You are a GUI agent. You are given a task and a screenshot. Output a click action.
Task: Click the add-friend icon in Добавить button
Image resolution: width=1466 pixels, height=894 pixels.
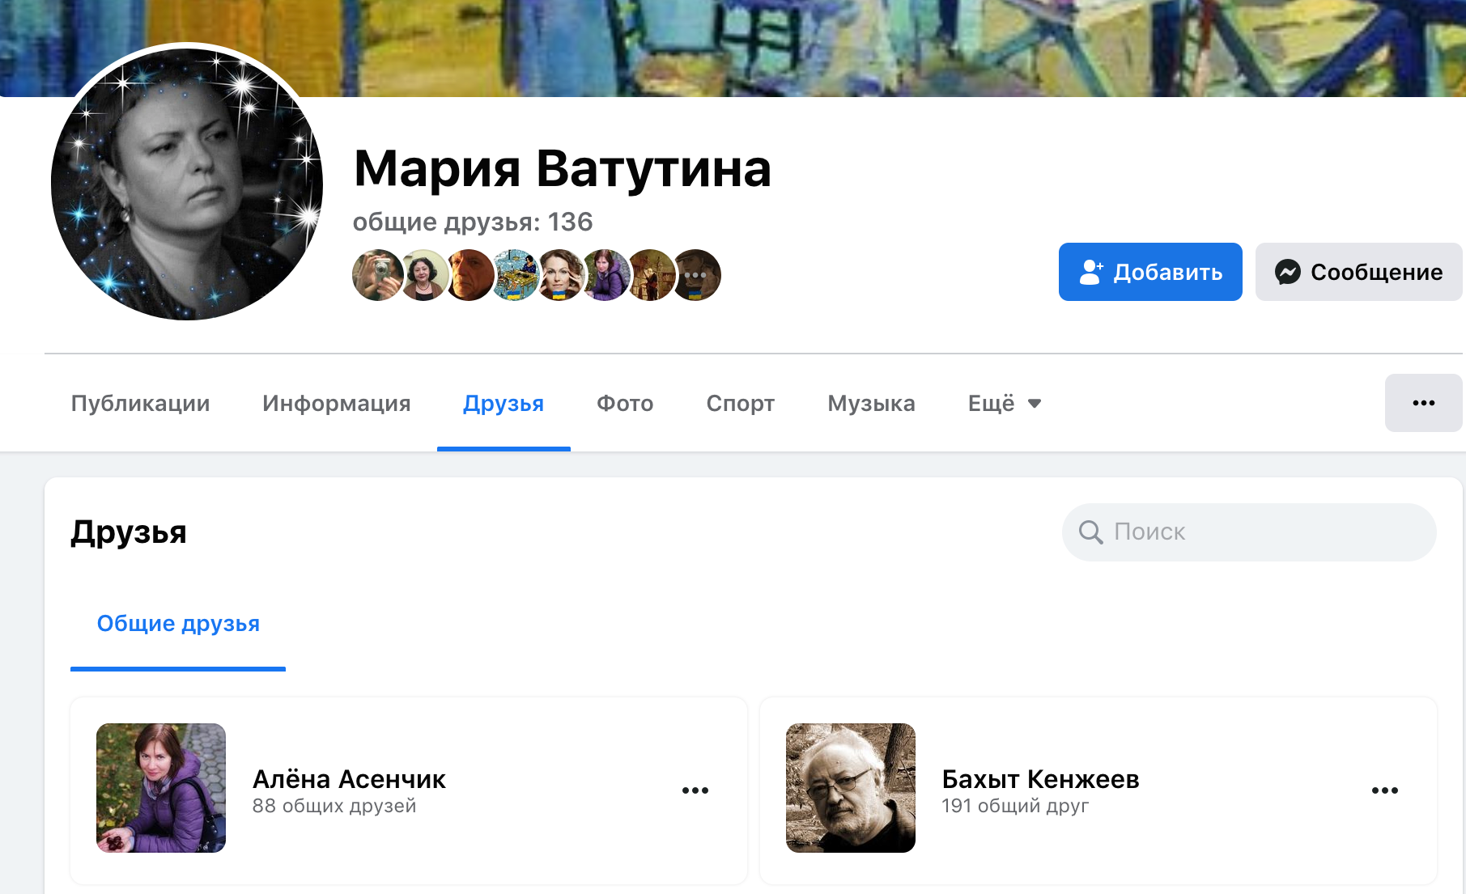coord(1091,272)
